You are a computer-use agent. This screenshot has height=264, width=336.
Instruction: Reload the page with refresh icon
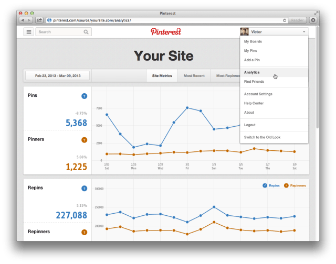[x=285, y=20]
